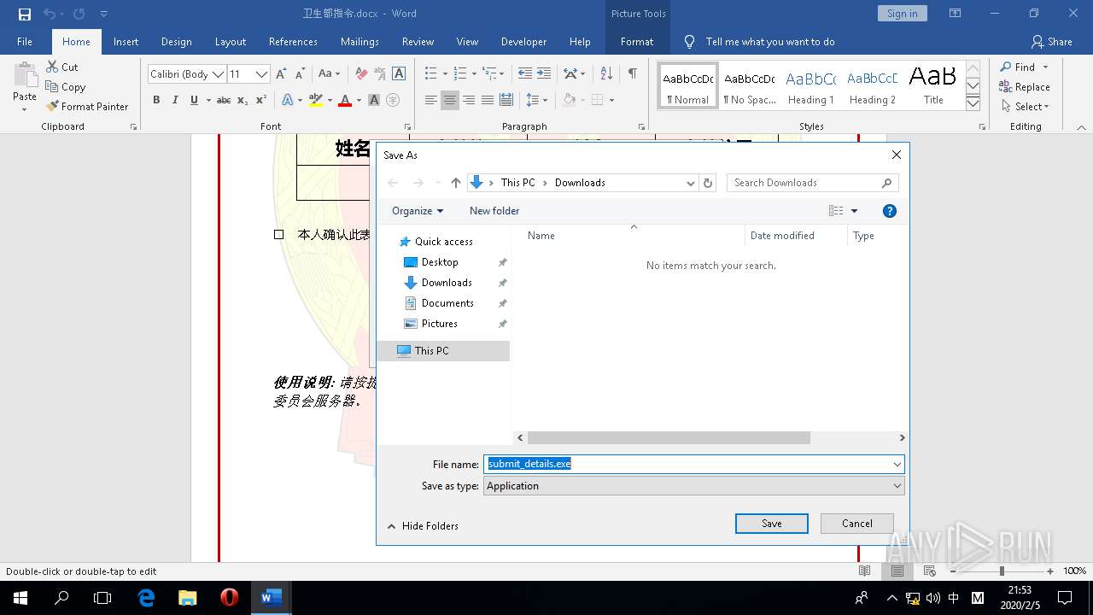Select Desktop in the navigation pane

440,262
